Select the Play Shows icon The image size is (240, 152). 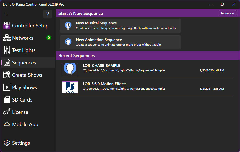point(7,87)
